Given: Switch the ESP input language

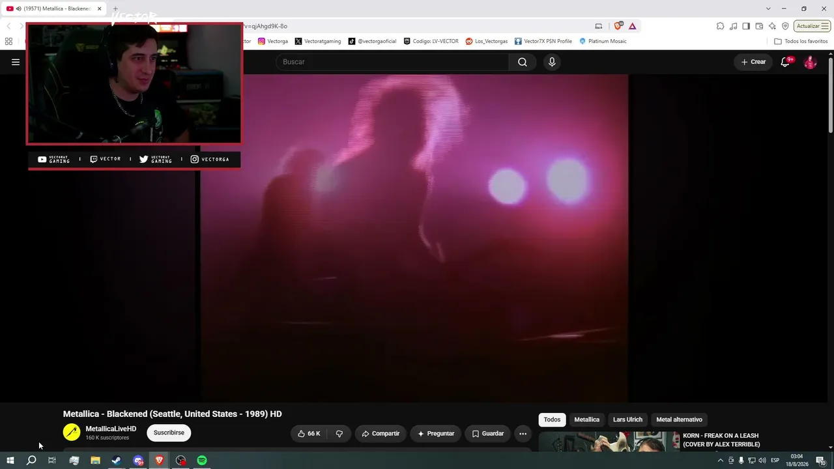Looking at the screenshot, I should [775, 461].
